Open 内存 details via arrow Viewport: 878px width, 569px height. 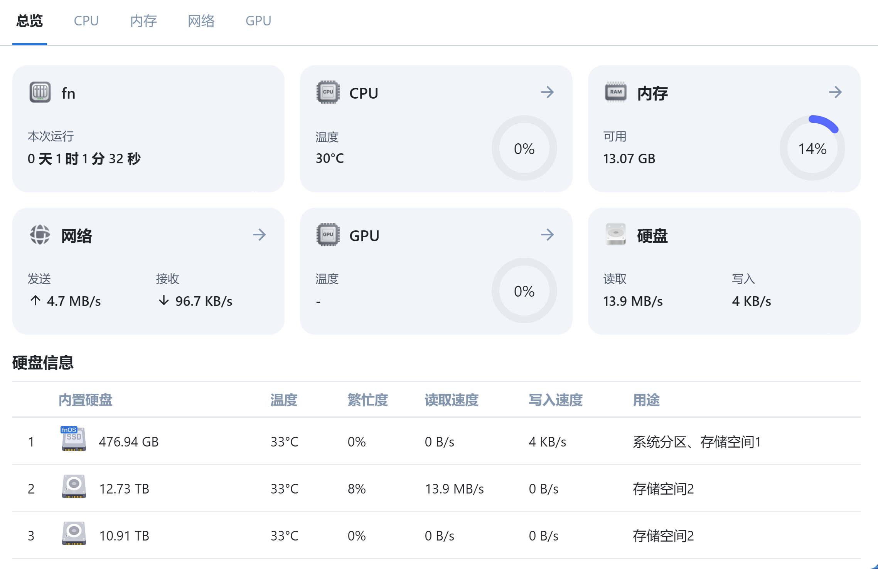835,92
